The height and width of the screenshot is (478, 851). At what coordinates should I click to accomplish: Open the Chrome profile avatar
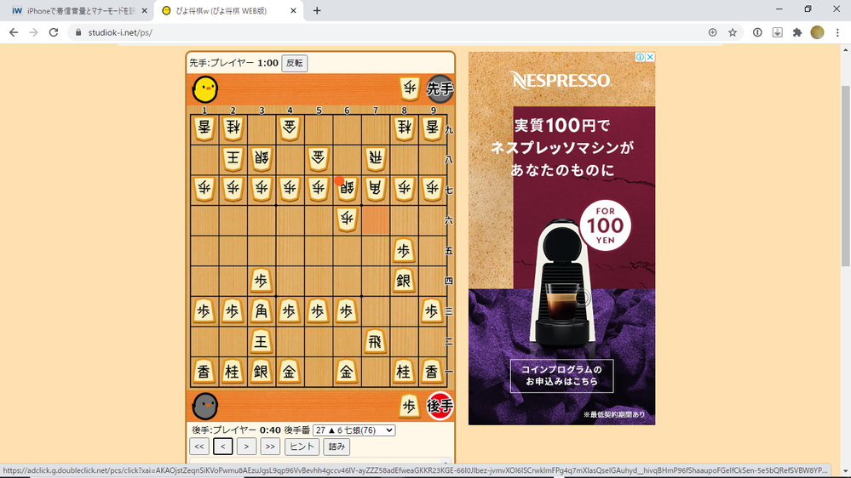point(817,32)
